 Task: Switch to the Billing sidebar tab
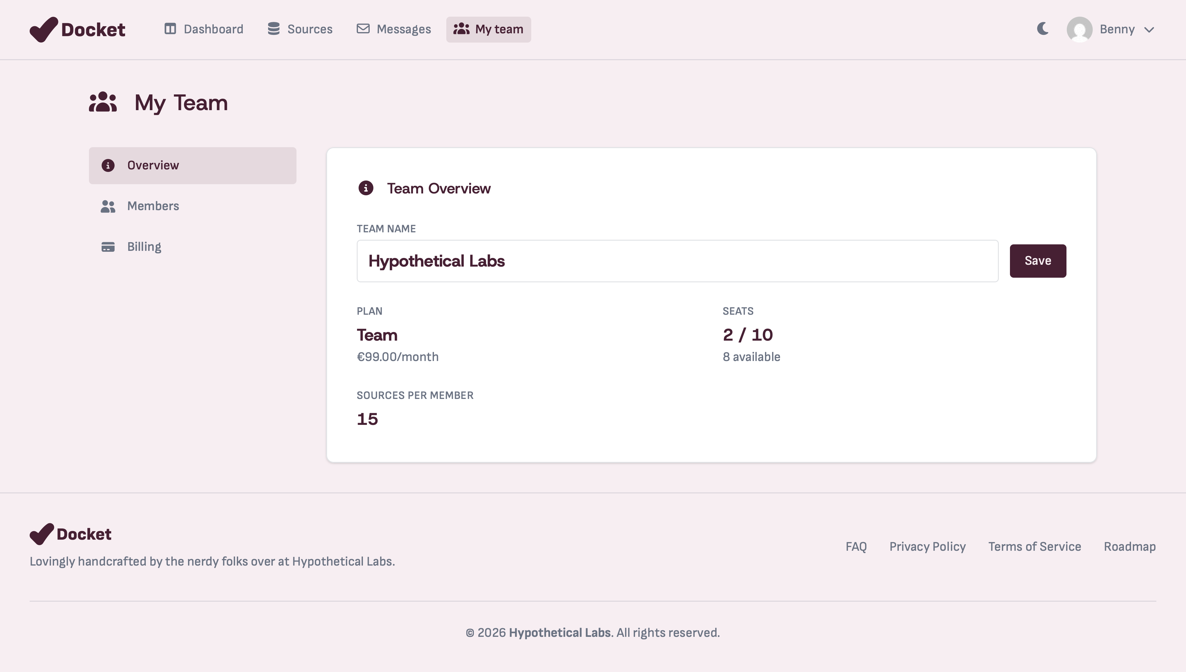coord(193,247)
